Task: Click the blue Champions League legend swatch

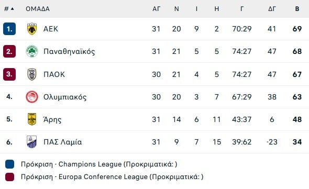Action: [9, 164]
